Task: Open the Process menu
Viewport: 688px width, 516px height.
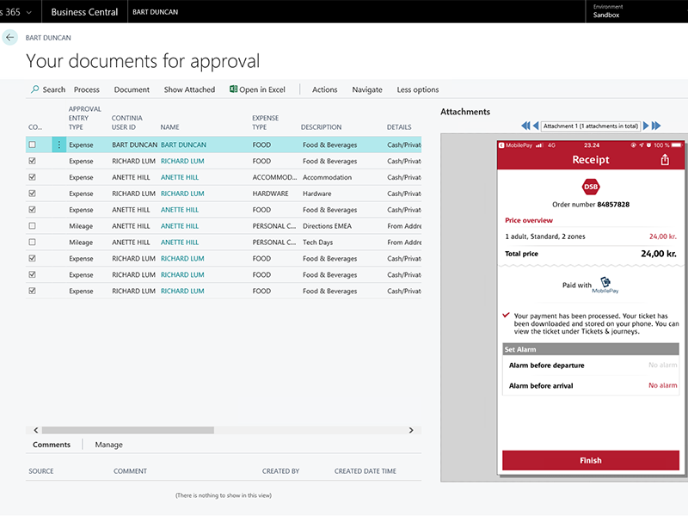Action: click(87, 89)
